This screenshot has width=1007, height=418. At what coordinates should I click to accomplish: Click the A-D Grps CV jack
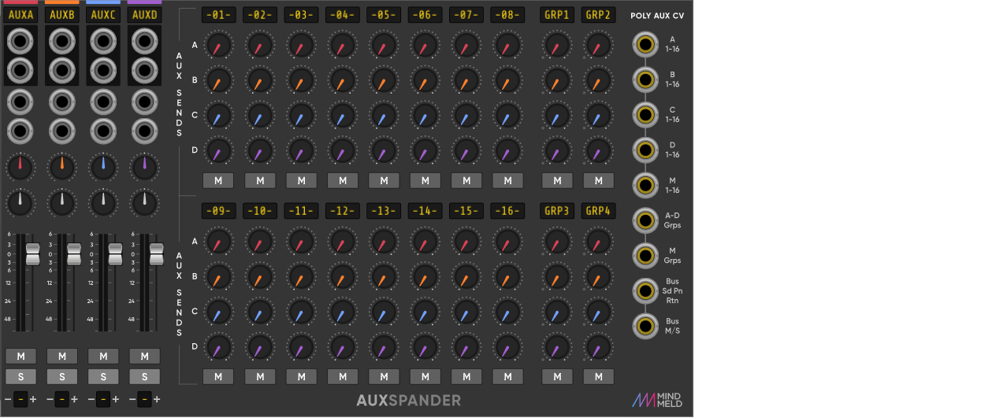pyautogui.click(x=646, y=220)
